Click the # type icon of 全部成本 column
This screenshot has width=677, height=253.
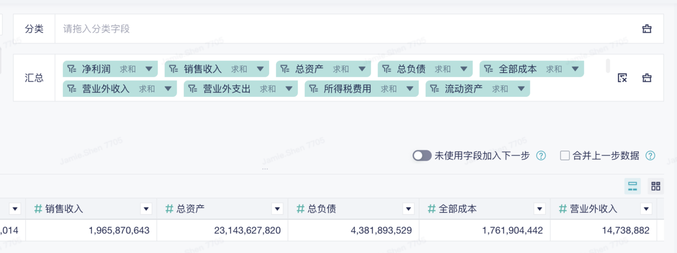pos(432,209)
